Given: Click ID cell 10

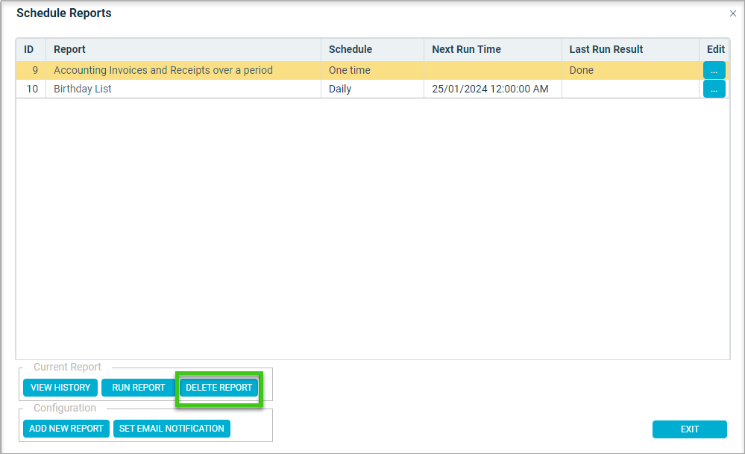Looking at the screenshot, I should click(31, 89).
